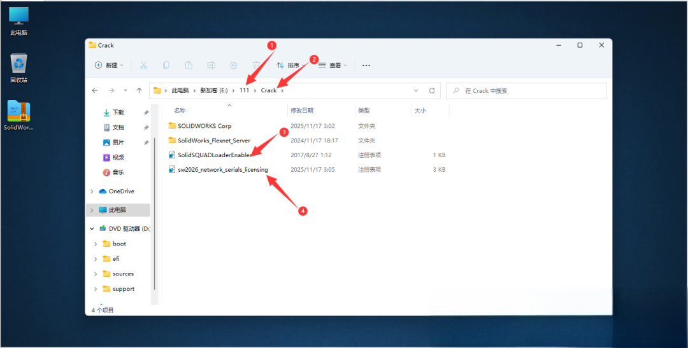Select OneDrive in the sidebar
The height and width of the screenshot is (348, 688).
[122, 191]
